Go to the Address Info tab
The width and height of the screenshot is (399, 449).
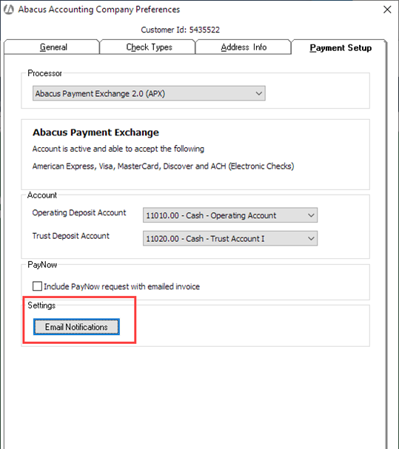pos(244,47)
